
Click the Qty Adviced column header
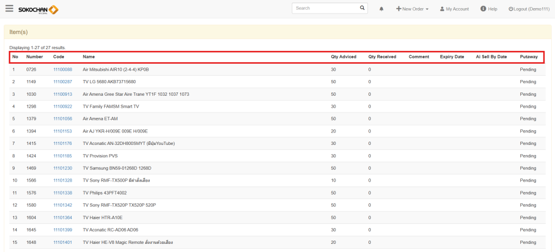tap(344, 57)
